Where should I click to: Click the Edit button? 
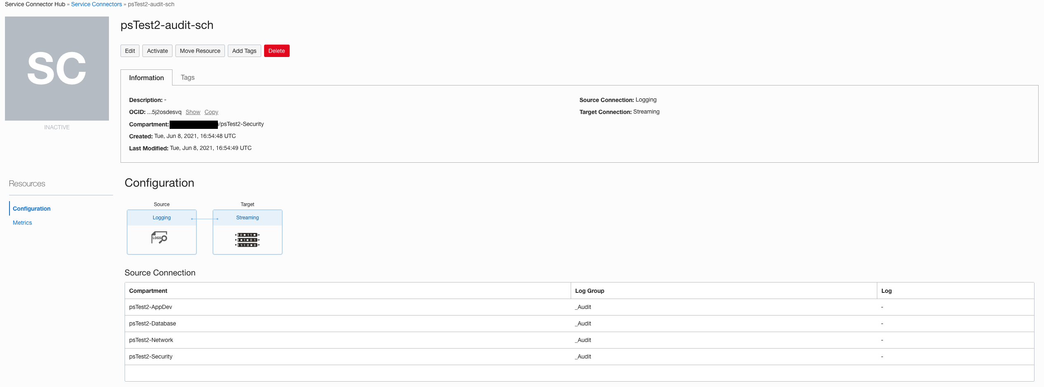click(x=130, y=50)
